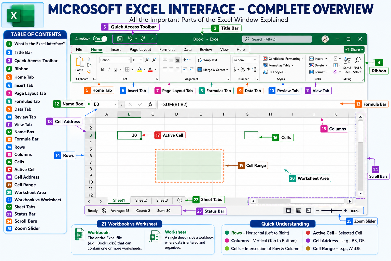Image resolution: width=391 pixels, height=261 pixels.
Task: Click the Accounting Number Format dollar icon
Action: pos(235,69)
